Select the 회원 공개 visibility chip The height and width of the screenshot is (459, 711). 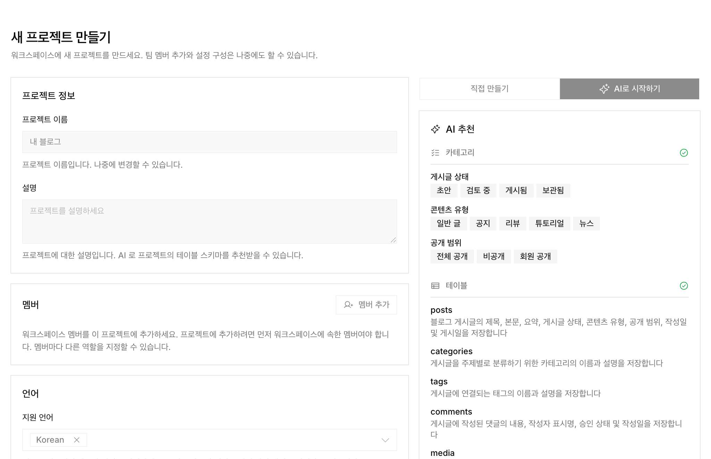click(x=535, y=257)
